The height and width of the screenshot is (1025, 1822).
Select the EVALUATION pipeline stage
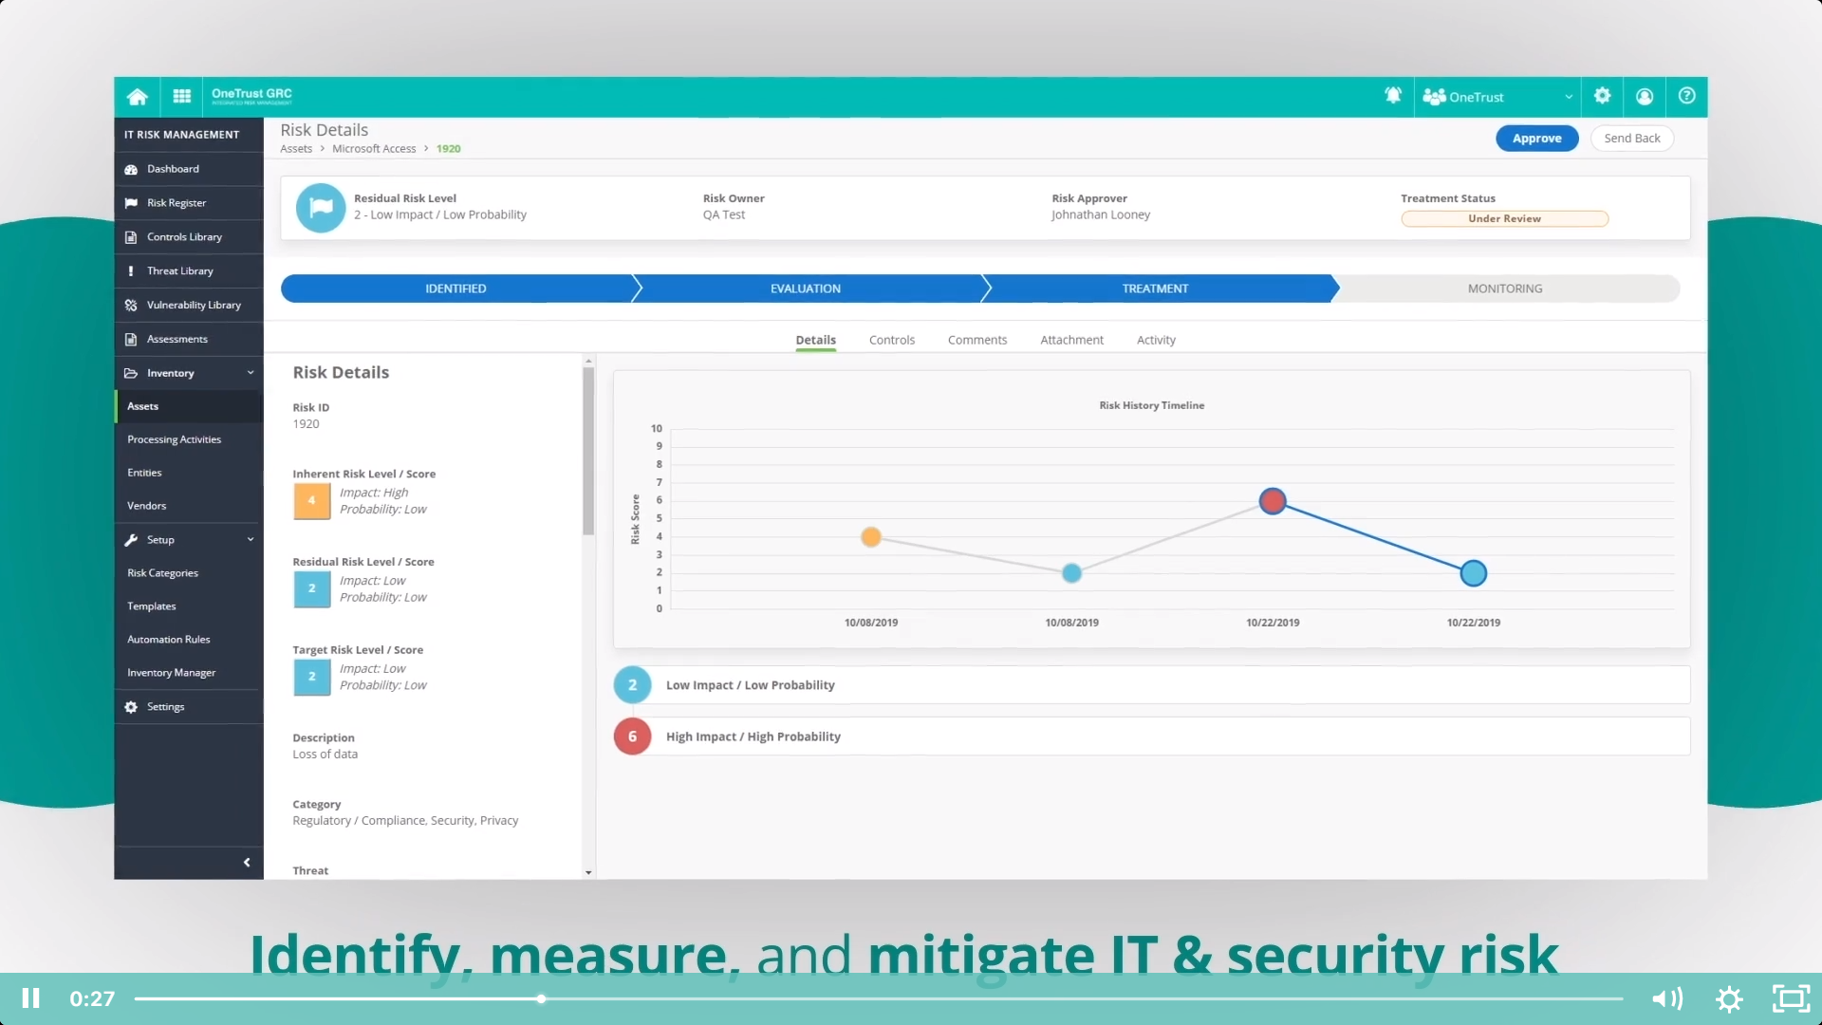coord(806,288)
